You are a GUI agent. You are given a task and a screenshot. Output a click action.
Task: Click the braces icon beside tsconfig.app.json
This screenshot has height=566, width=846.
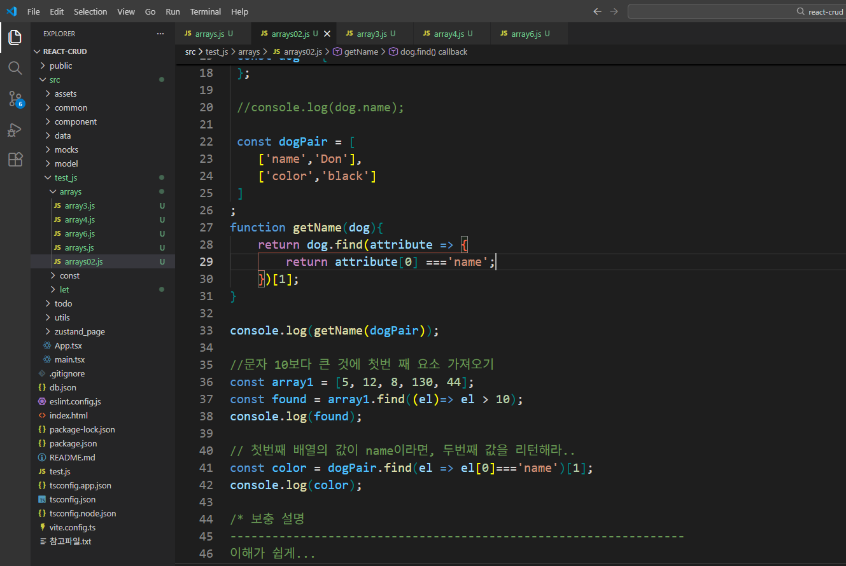[42, 486]
